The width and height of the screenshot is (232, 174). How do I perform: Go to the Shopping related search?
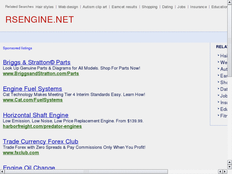tap(150, 7)
